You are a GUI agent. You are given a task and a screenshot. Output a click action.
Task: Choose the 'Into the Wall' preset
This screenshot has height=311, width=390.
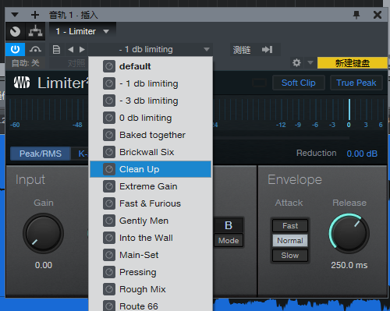click(x=151, y=238)
